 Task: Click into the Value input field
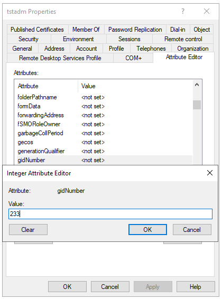(110, 214)
